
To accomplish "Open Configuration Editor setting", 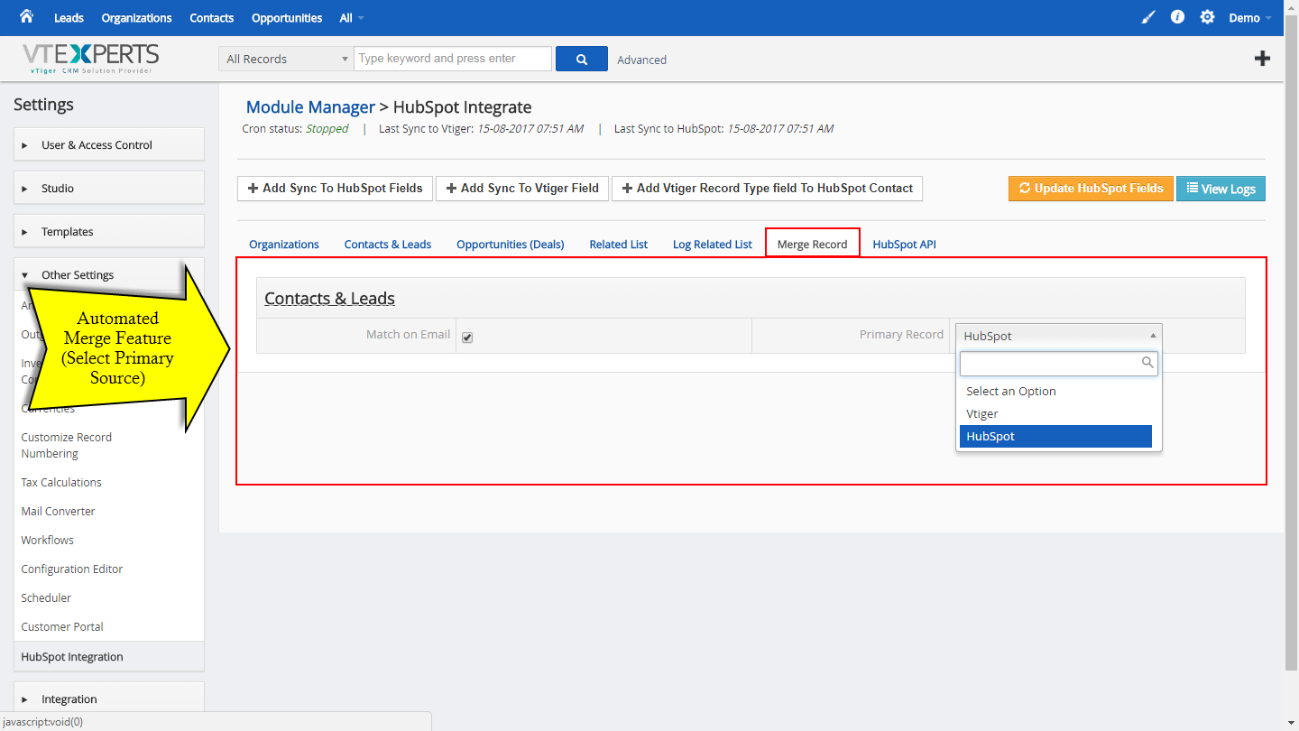I will click(x=72, y=569).
